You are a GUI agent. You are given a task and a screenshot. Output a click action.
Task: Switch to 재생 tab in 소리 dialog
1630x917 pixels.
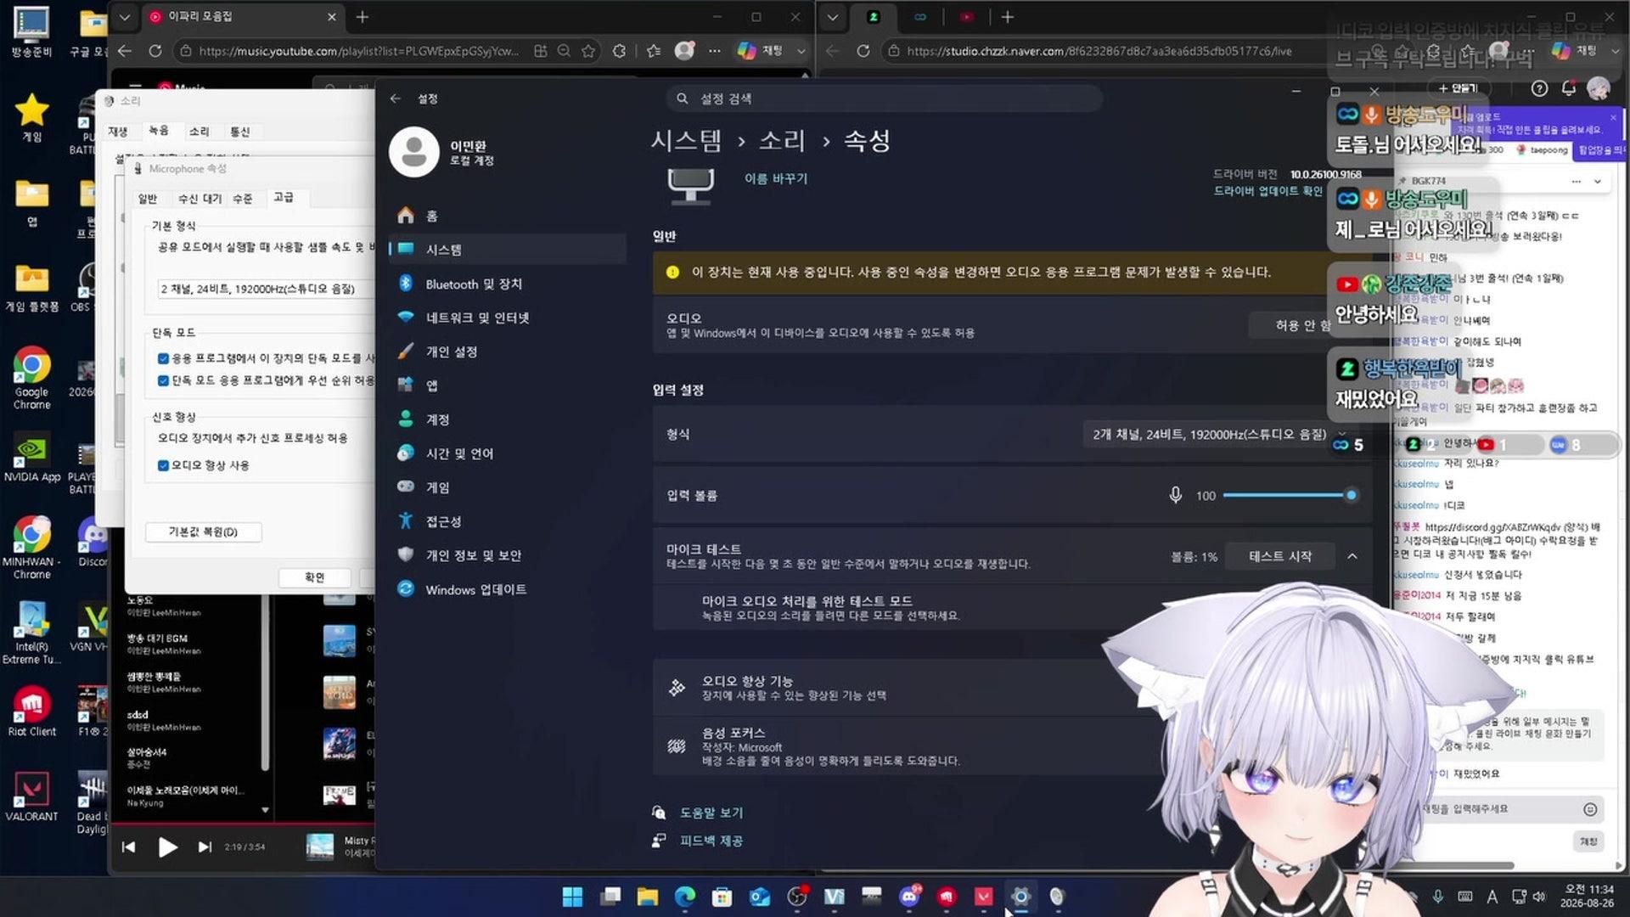coord(118,132)
